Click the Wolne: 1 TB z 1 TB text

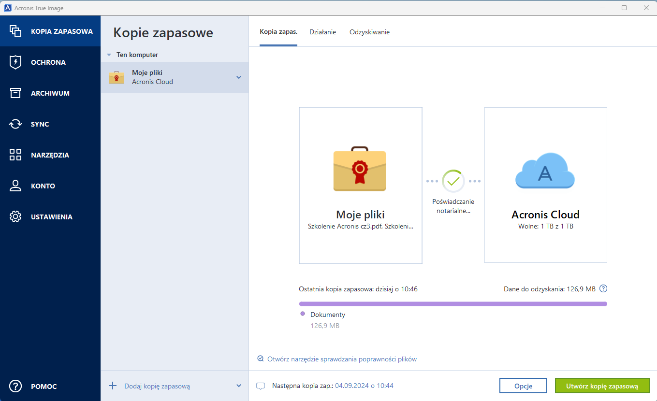coord(545,226)
